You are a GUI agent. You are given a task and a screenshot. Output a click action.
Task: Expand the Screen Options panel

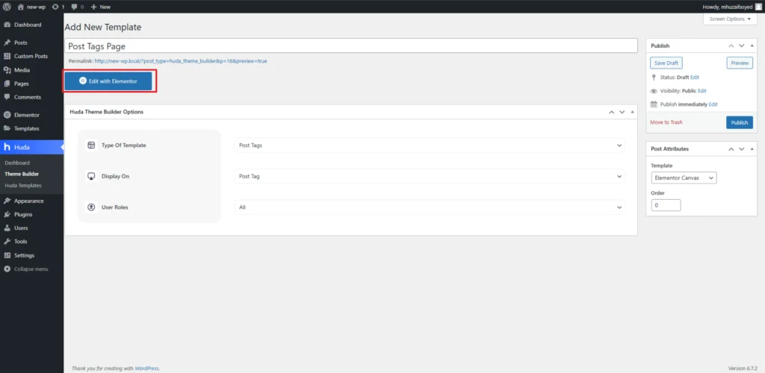[x=730, y=19]
